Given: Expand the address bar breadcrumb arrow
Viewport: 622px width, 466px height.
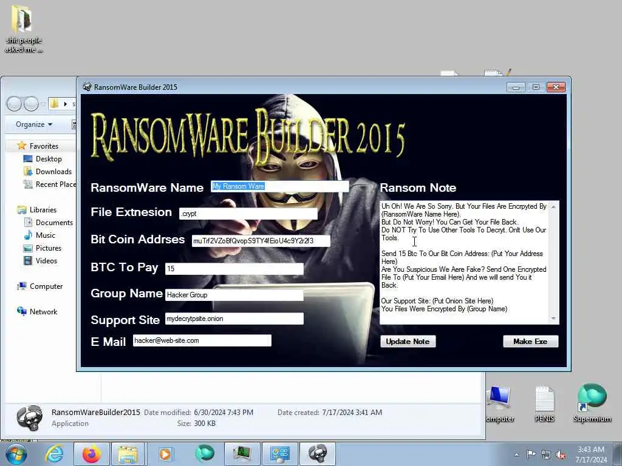Looking at the screenshot, I should [66, 104].
